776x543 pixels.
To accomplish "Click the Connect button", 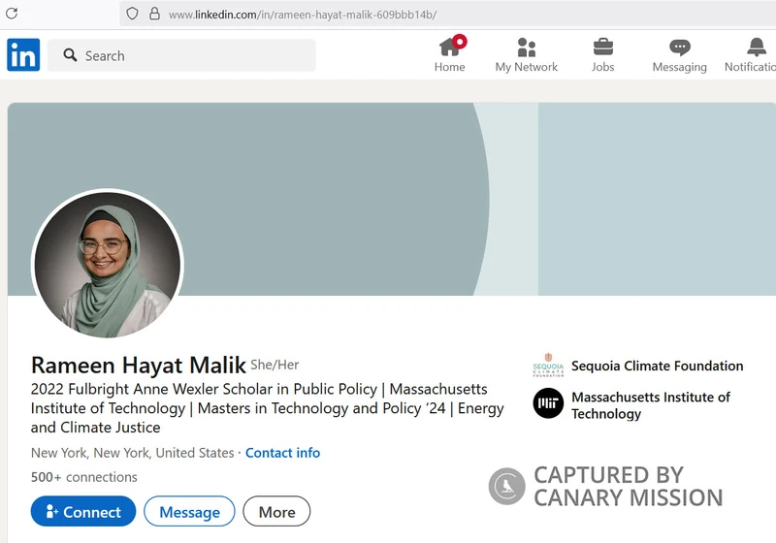I will click(83, 511).
